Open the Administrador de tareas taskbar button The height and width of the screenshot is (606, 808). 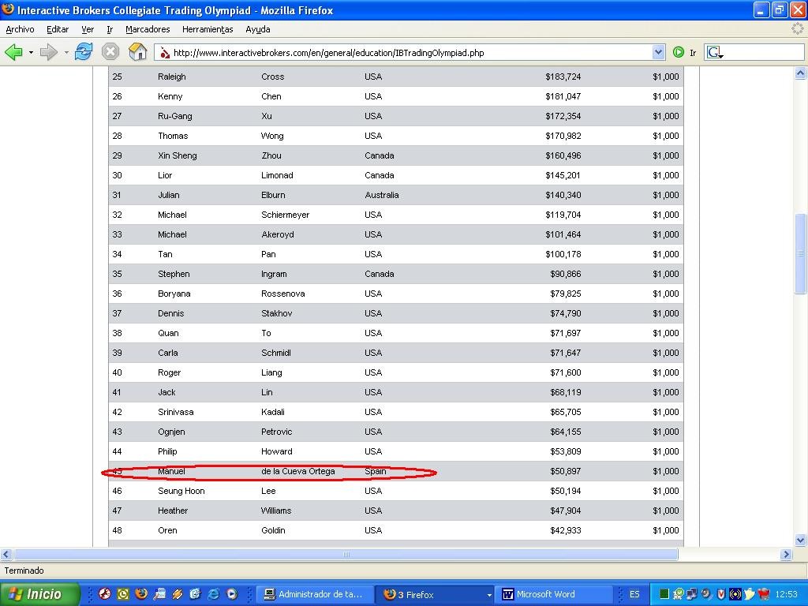[x=313, y=594]
